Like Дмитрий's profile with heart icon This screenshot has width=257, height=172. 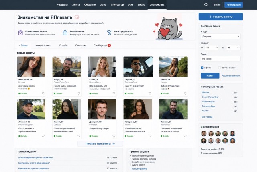pos(114,136)
